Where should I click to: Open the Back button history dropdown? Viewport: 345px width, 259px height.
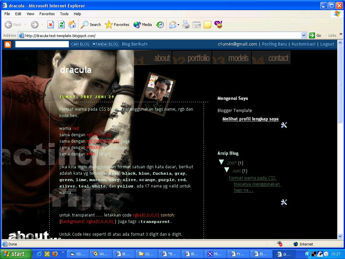tap(25, 25)
